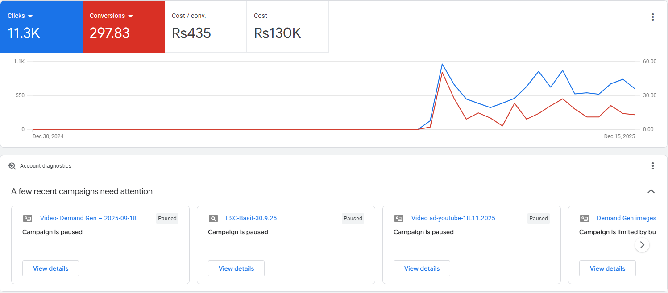Click the Demand Gen images campaign icon
The image size is (668, 293).
click(585, 219)
